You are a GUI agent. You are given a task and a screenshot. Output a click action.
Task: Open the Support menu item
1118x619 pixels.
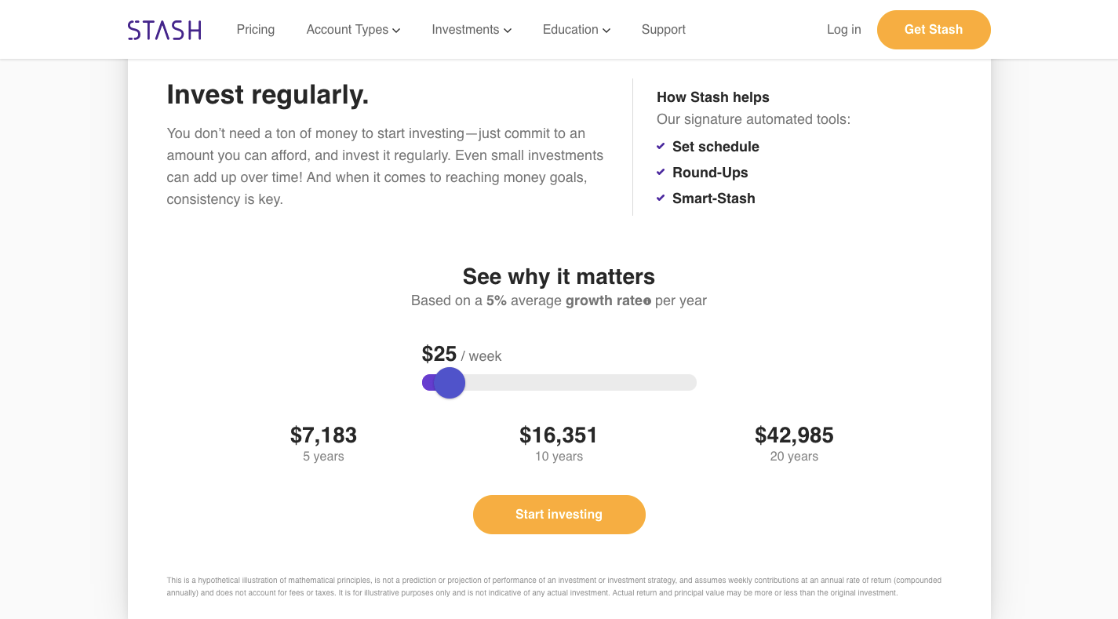coord(664,30)
